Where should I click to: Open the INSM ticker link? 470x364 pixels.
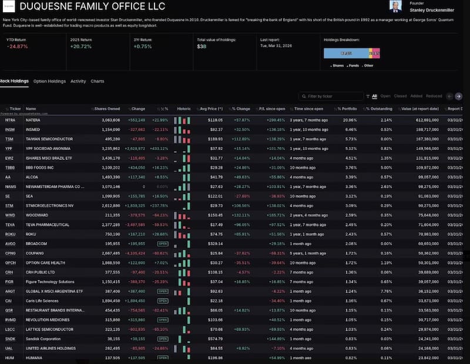tap(10, 129)
